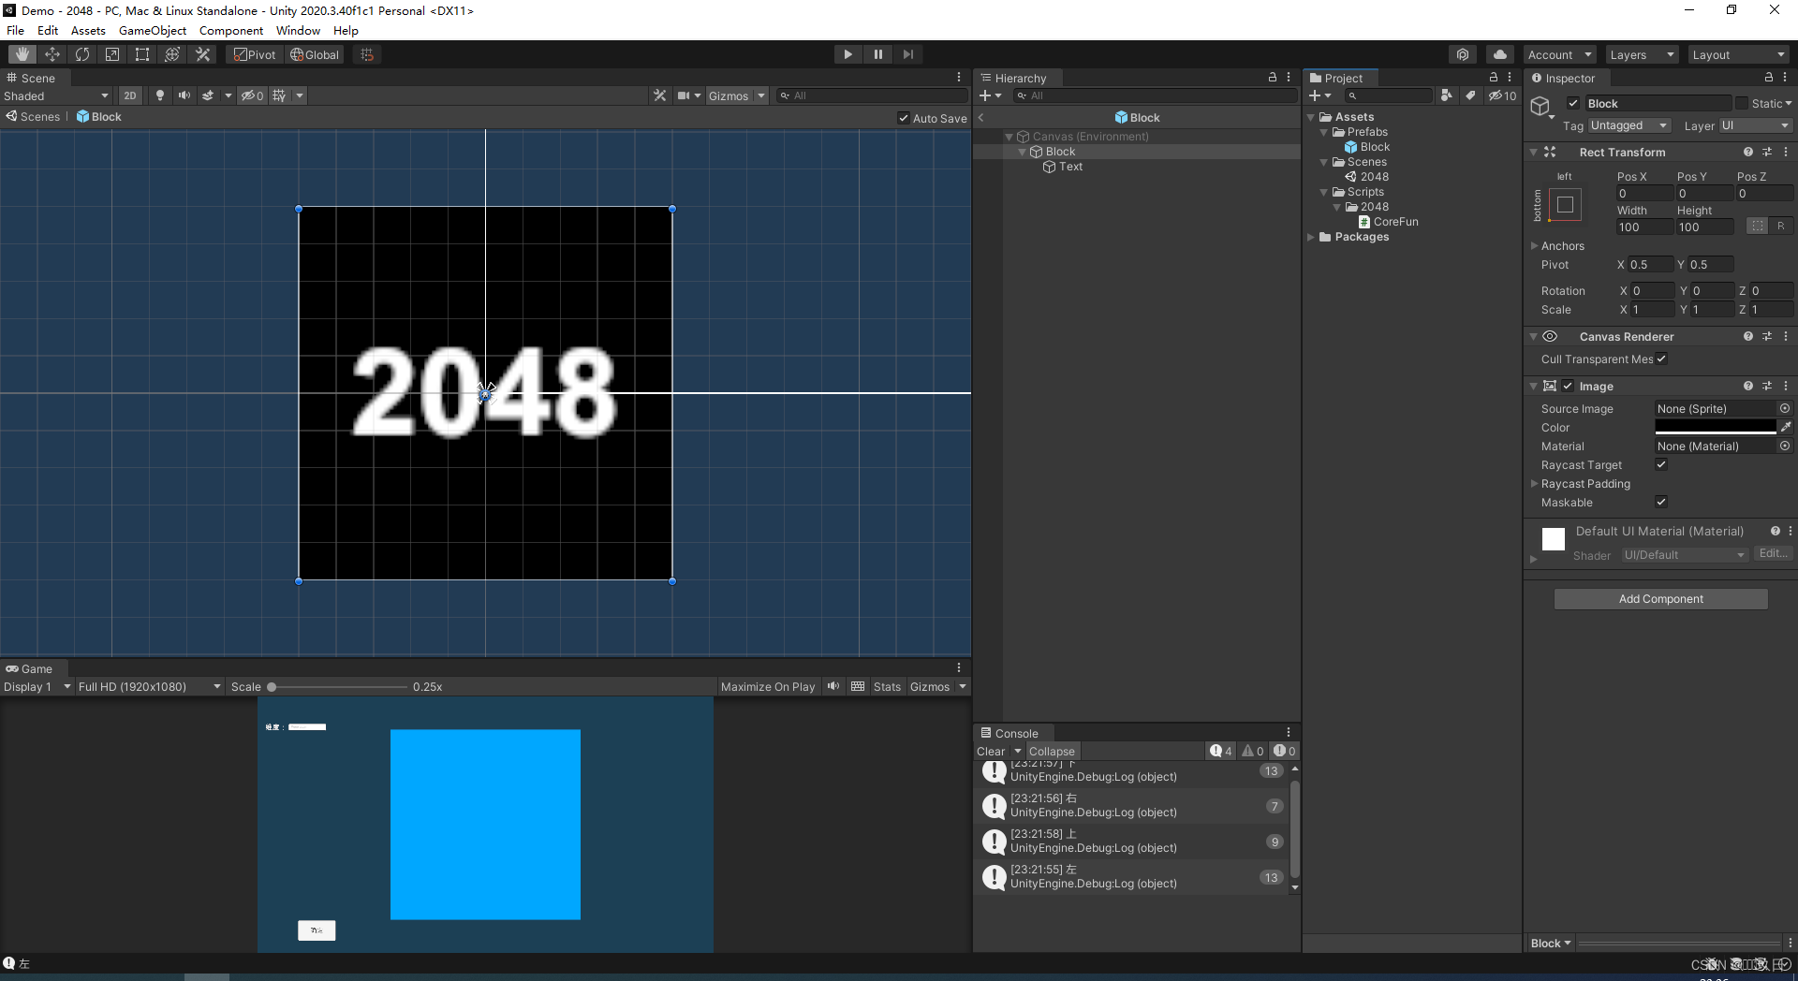Expand the Packages folder in Project
The height and width of the screenshot is (981, 1798).
click(1312, 237)
